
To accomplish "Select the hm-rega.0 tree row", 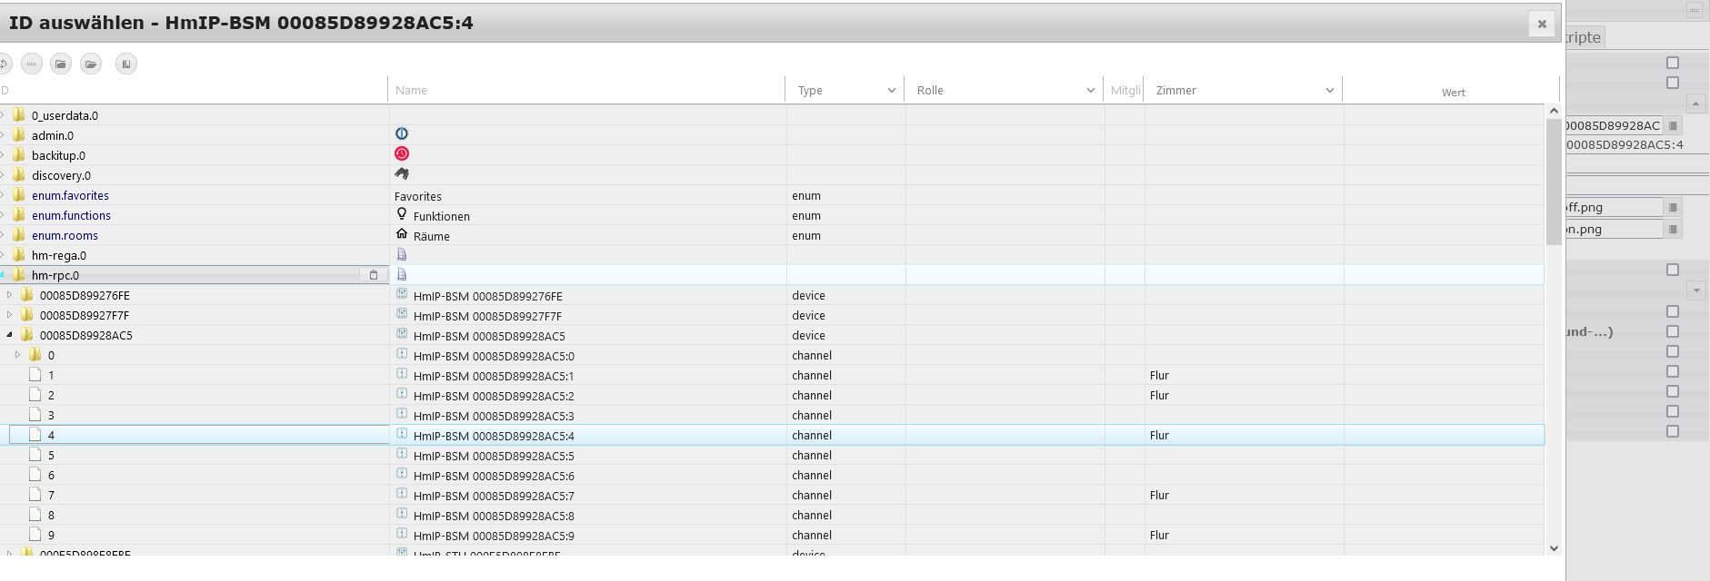I will (x=772, y=255).
